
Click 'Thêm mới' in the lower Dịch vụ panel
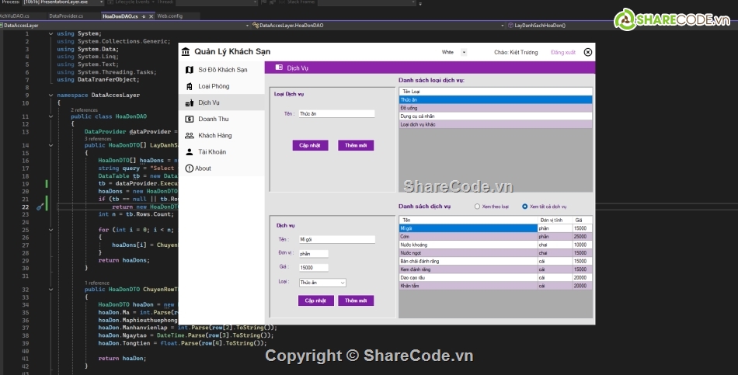point(356,300)
